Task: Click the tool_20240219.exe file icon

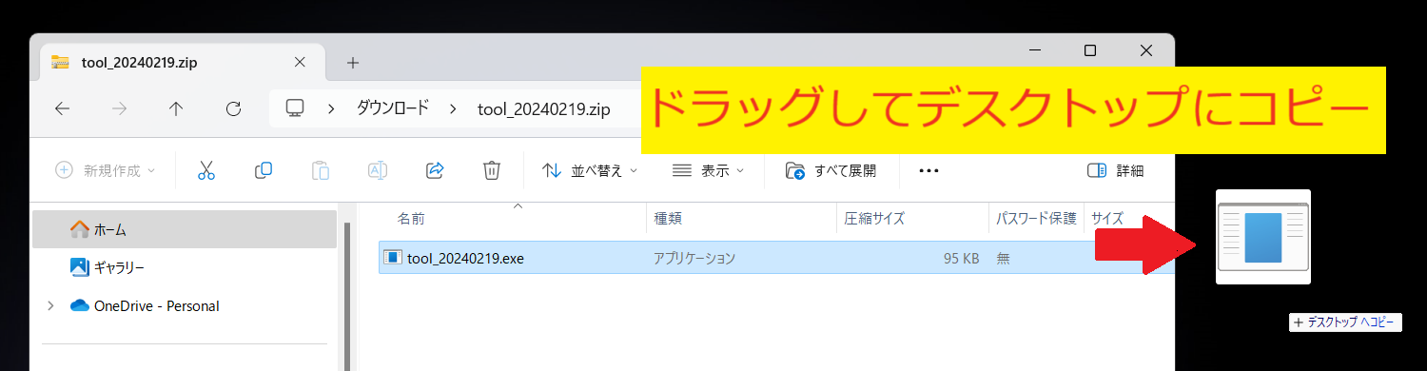Action: click(x=392, y=257)
